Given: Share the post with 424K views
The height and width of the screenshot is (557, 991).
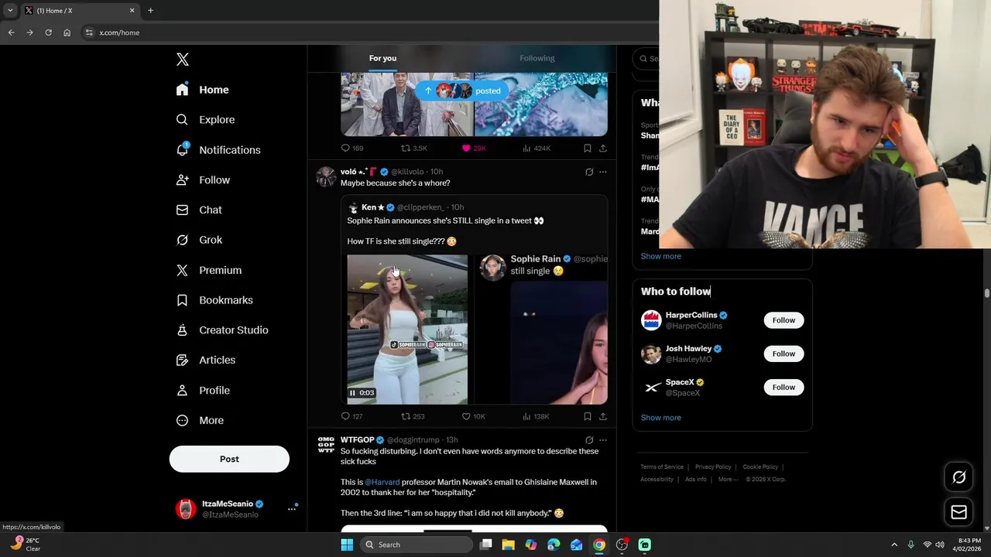Looking at the screenshot, I should coord(603,148).
